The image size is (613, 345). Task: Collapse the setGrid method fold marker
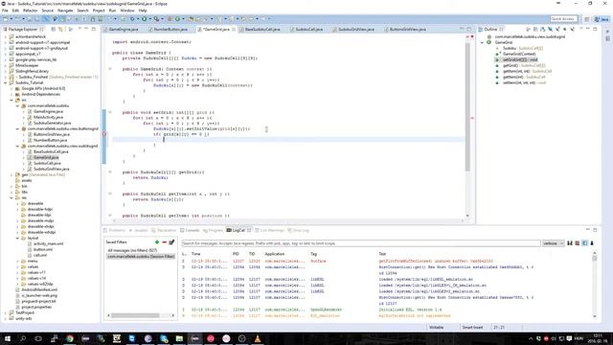(110, 112)
